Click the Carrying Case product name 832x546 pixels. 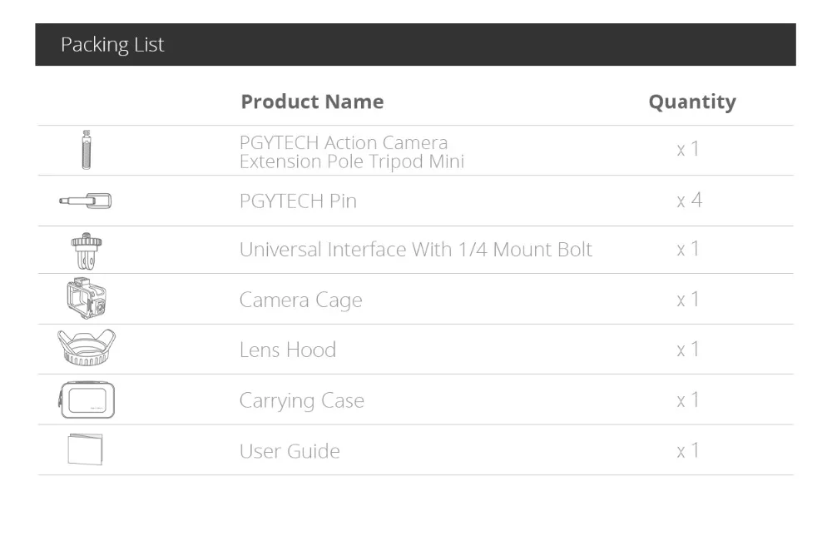coord(301,400)
